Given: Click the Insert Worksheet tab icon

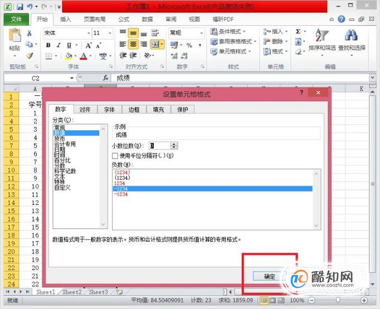Looking at the screenshot, I should tap(119, 292).
